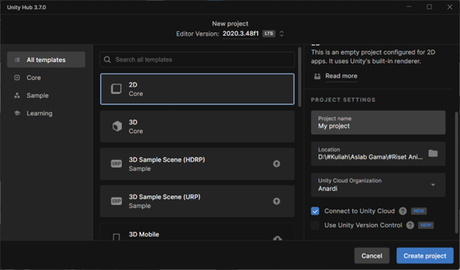Click the help icon next to Use Unity Version Control
The image size is (460, 270).
tap(410, 225)
